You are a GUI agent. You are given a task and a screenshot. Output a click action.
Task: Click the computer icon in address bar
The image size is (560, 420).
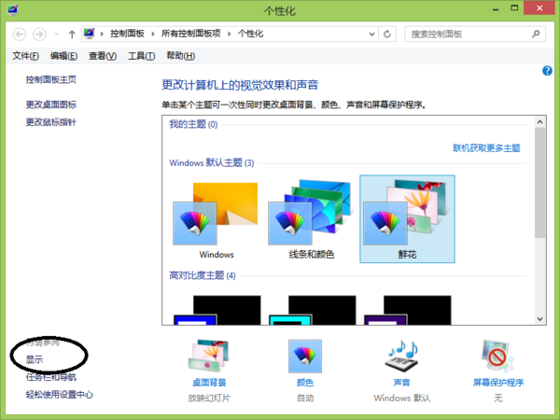point(89,34)
